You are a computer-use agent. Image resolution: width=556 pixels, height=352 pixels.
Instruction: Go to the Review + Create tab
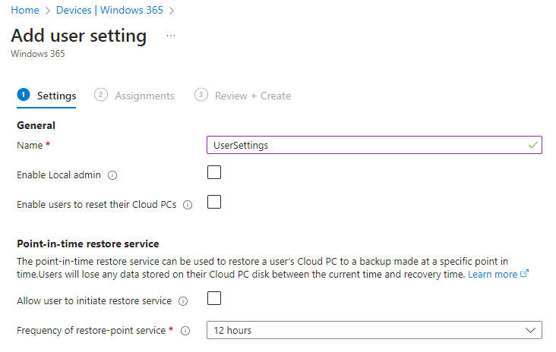click(253, 96)
